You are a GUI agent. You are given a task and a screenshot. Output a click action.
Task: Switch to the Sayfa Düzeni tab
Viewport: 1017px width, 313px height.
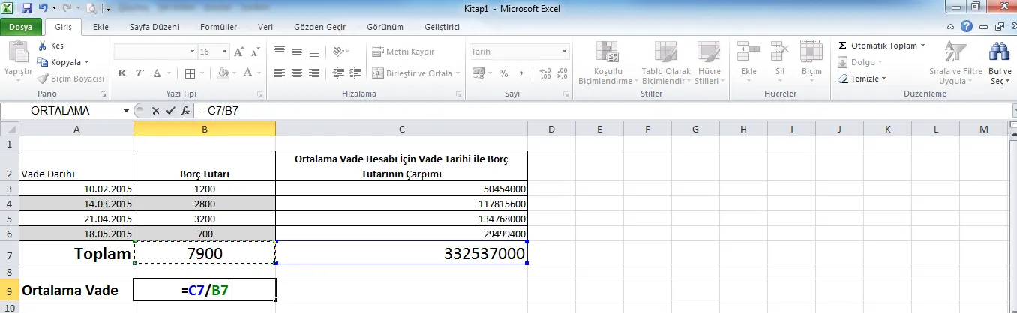point(154,27)
